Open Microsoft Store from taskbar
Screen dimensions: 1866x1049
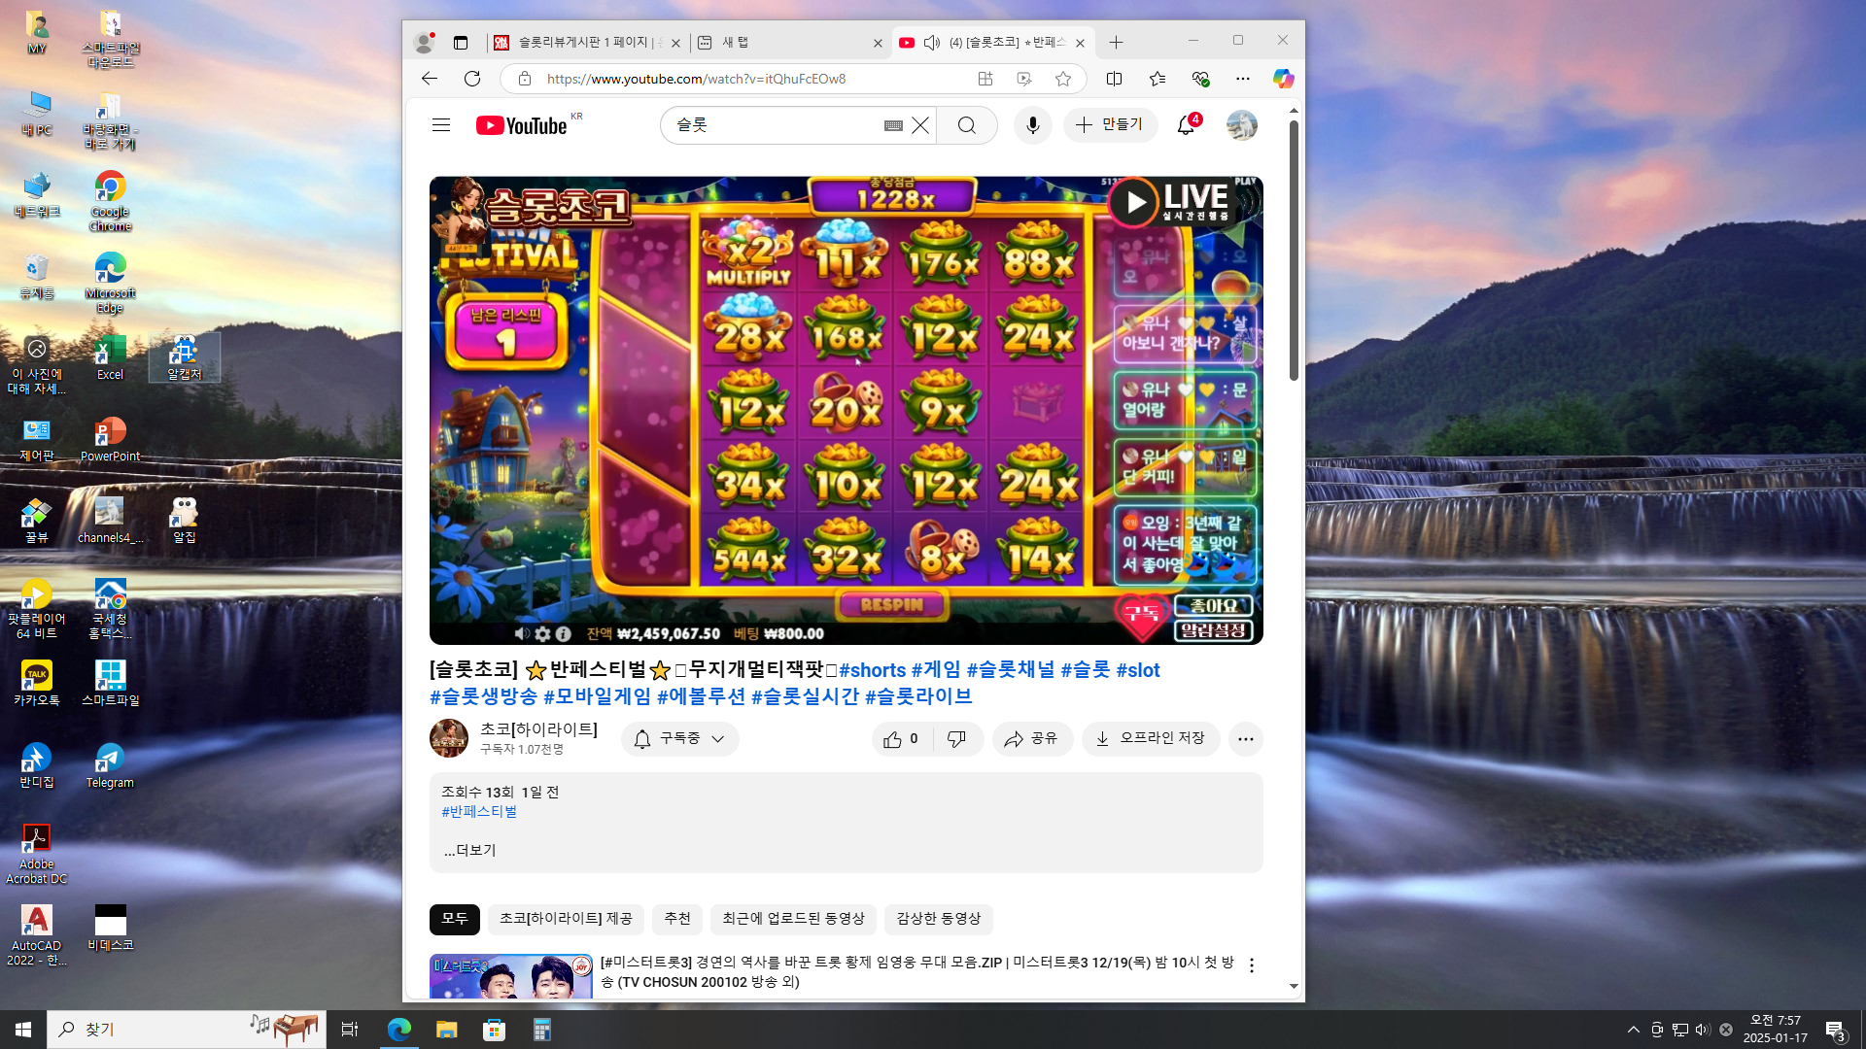pos(495,1030)
